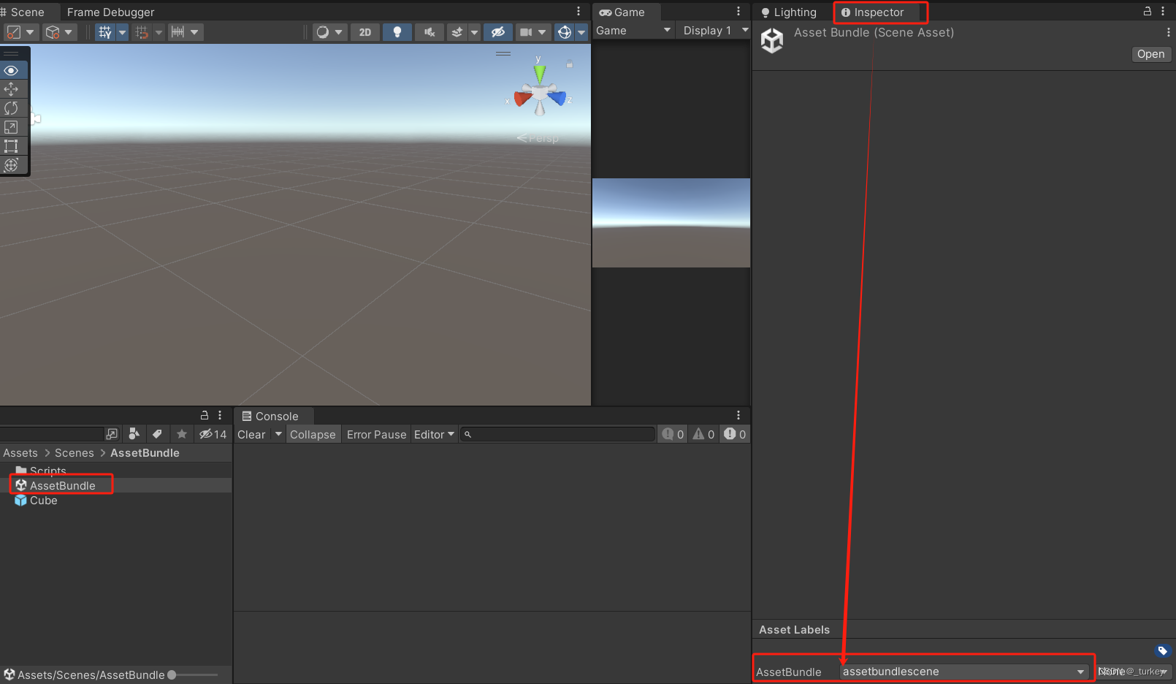
Task: Toggle Scene view lighting with the bulb icon
Action: coord(397,31)
